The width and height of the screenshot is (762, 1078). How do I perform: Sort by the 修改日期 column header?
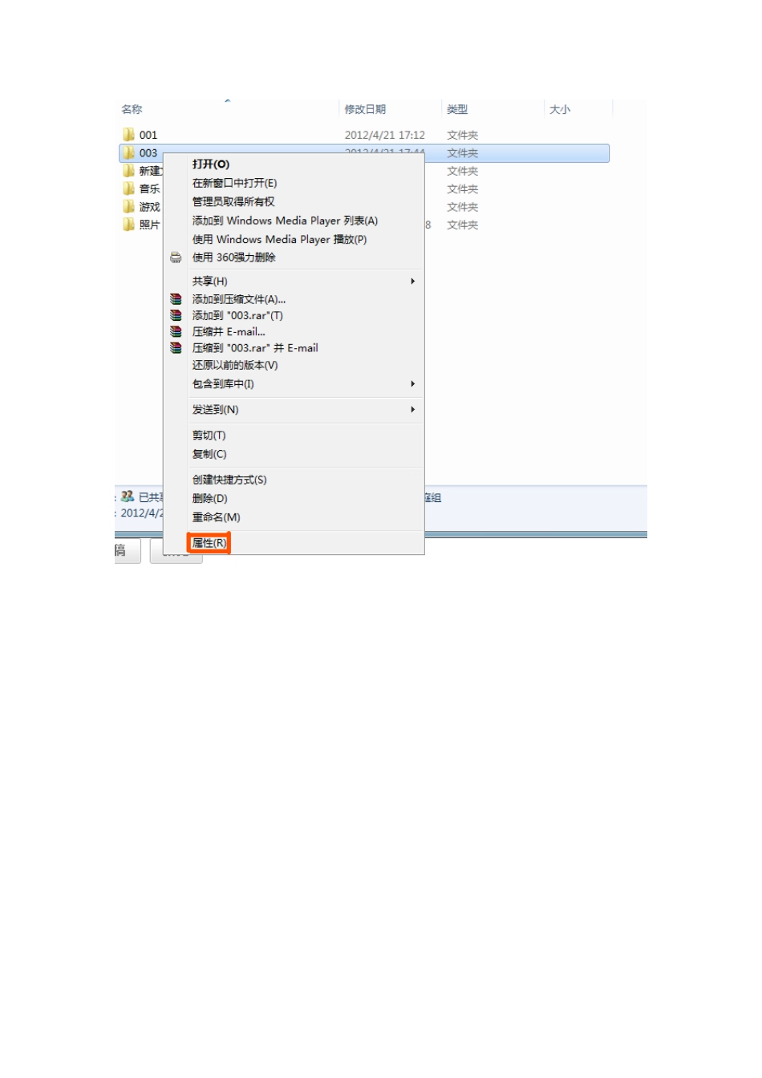click(365, 109)
